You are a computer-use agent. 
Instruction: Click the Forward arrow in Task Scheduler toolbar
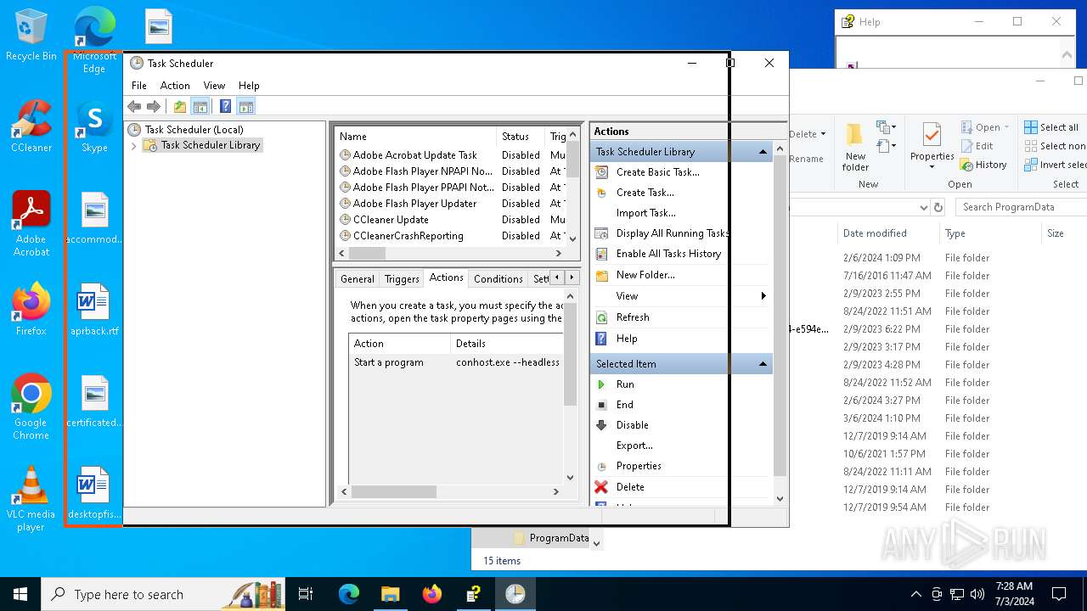[154, 106]
